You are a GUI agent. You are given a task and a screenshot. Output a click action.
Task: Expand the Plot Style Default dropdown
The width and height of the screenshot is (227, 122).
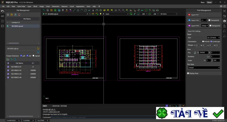click(x=204, y=68)
